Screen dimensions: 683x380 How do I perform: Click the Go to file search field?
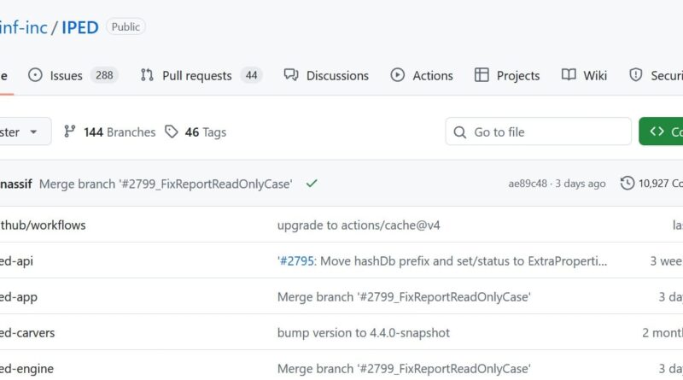click(538, 132)
